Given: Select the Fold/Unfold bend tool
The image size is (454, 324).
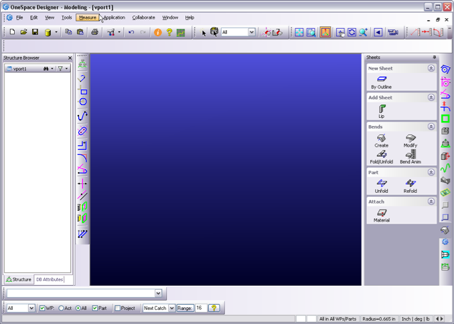Looking at the screenshot, I should [x=381, y=157].
